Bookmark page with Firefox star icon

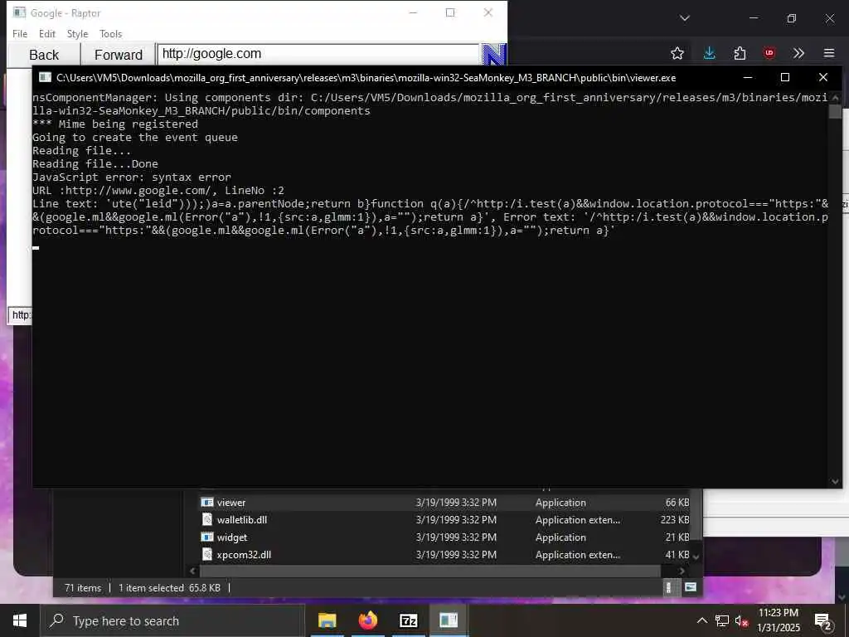(x=677, y=53)
